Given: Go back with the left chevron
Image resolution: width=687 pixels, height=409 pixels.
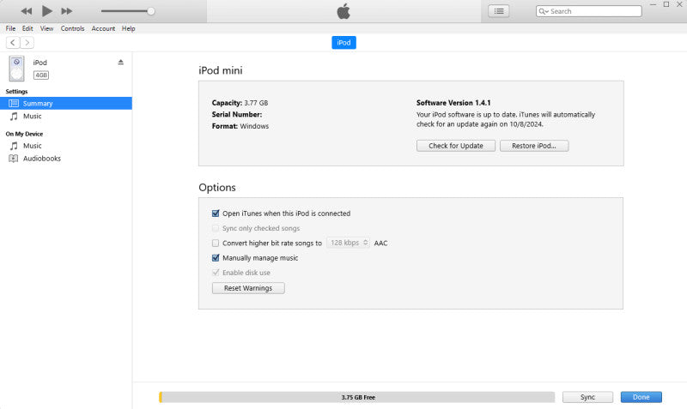Looking at the screenshot, I should 13,42.
